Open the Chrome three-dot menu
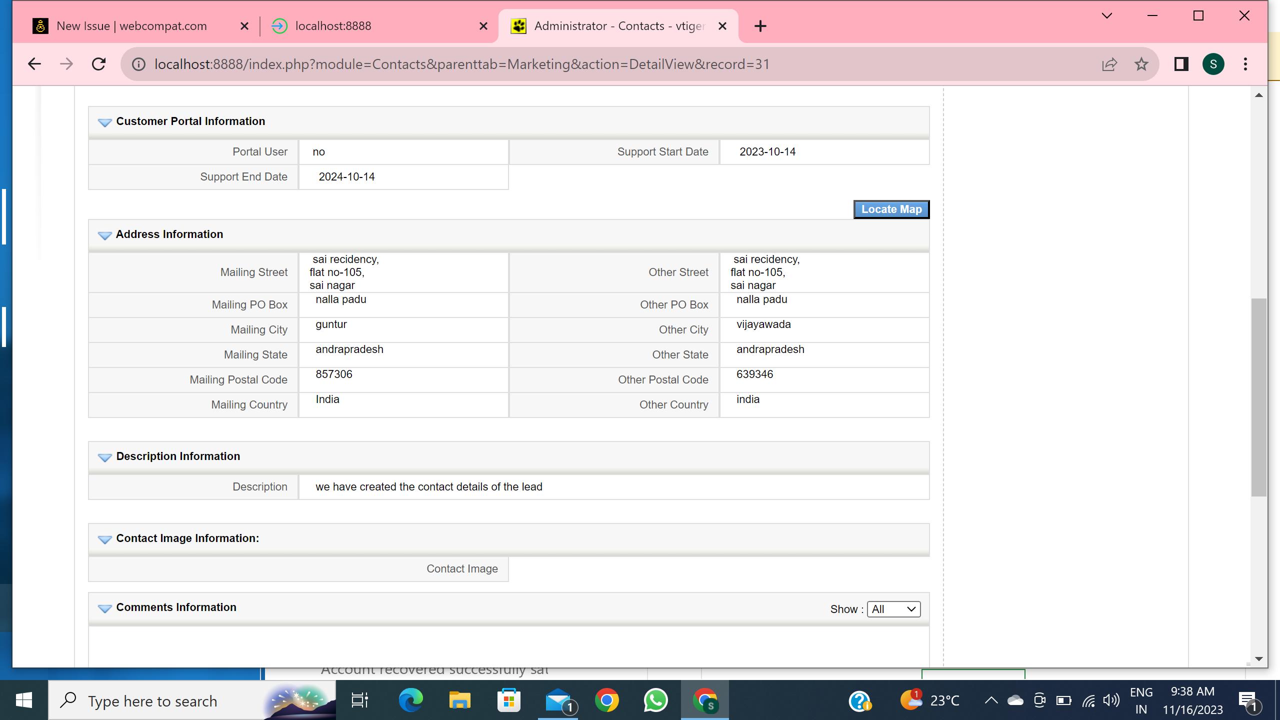This screenshot has width=1280, height=720. click(1245, 63)
